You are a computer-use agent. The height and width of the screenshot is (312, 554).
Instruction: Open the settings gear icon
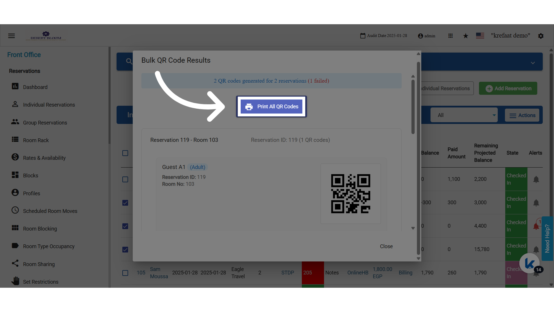coord(541,36)
